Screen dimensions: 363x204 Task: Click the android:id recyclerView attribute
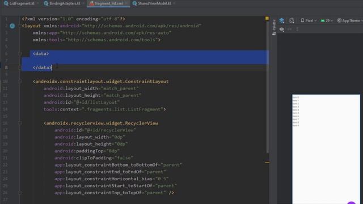(95, 130)
